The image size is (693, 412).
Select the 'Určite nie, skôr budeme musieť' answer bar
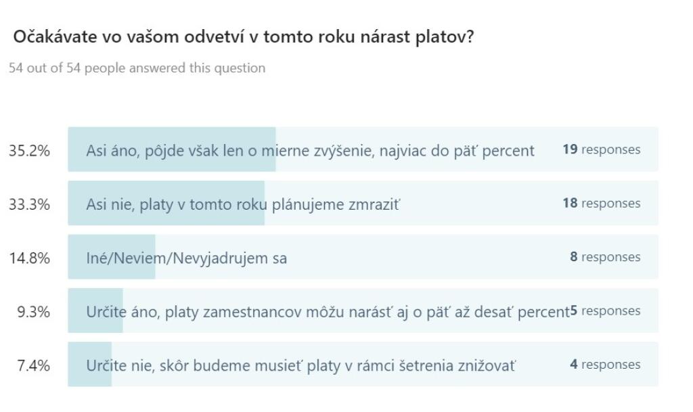coord(363,365)
